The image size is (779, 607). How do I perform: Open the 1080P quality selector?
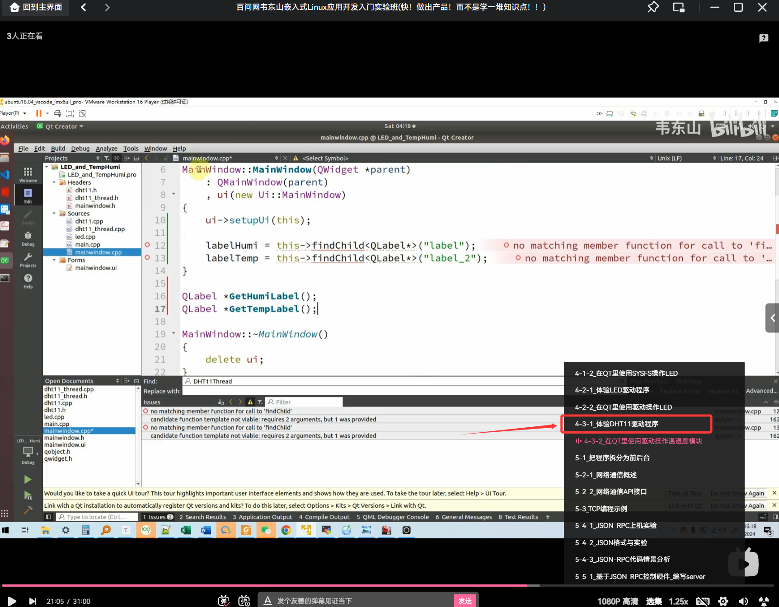(x=617, y=601)
